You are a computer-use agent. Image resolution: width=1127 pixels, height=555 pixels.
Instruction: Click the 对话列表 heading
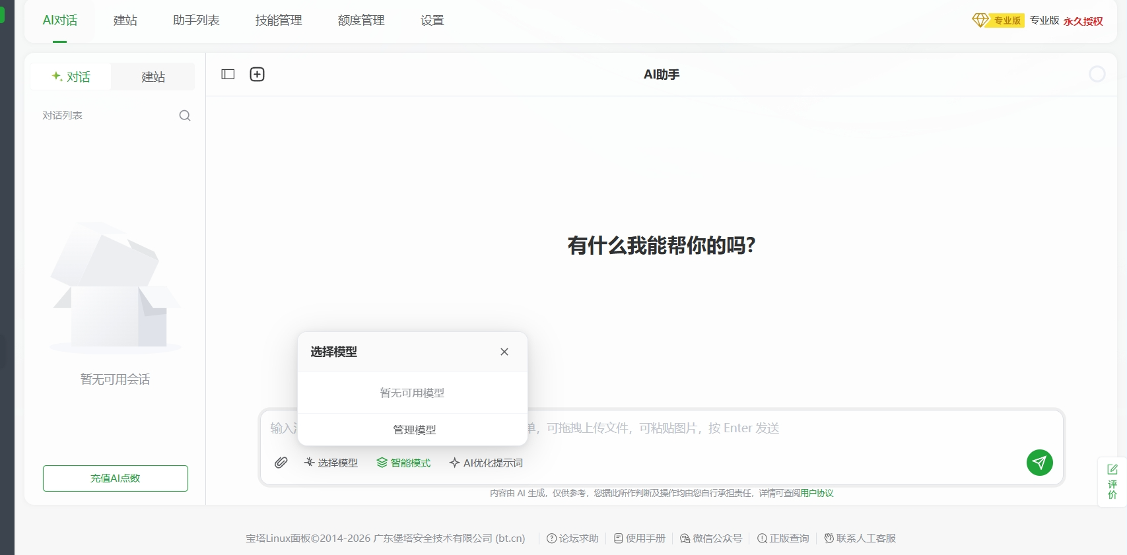(62, 115)
